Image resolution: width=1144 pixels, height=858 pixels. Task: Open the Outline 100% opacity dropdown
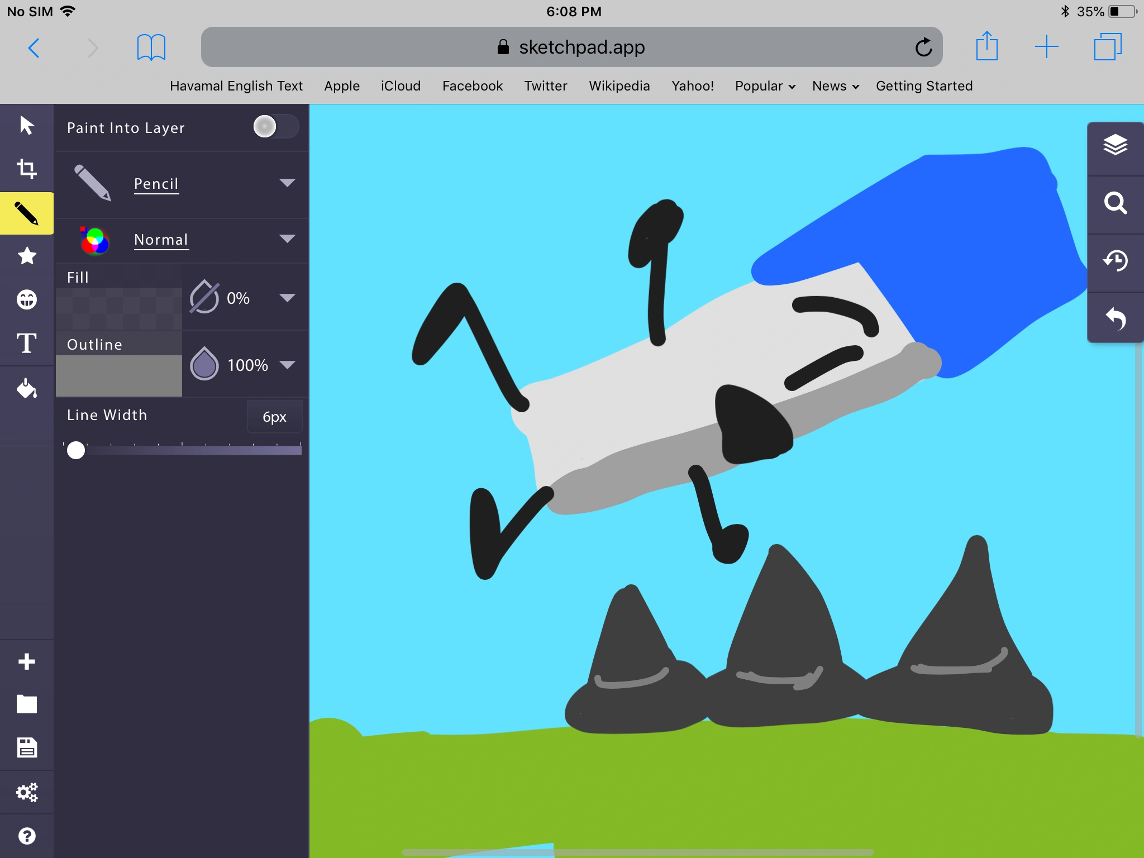[x=287, y=365]
